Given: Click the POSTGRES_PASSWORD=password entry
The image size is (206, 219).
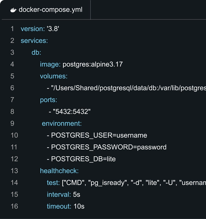Looking at the screenshot, I should pyautogui.click(x=109, y=147).
